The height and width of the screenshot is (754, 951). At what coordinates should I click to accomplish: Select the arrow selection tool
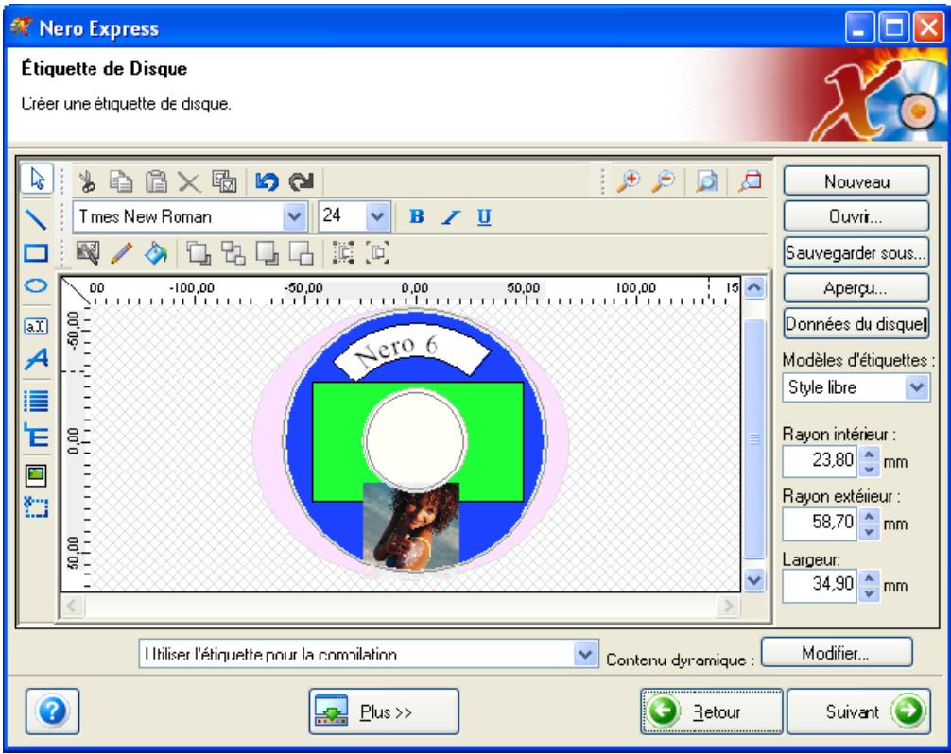37,179
